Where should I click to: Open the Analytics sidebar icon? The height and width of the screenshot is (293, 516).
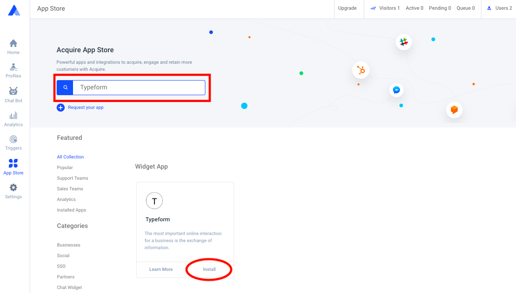[x=13, y=116]
